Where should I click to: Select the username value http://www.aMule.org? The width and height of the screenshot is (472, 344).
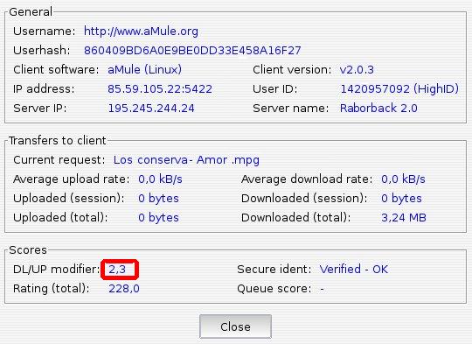click(x=141, y=32)
